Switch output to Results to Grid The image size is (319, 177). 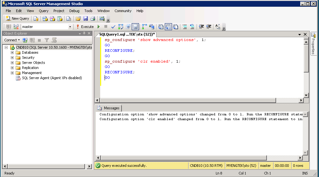168,27
